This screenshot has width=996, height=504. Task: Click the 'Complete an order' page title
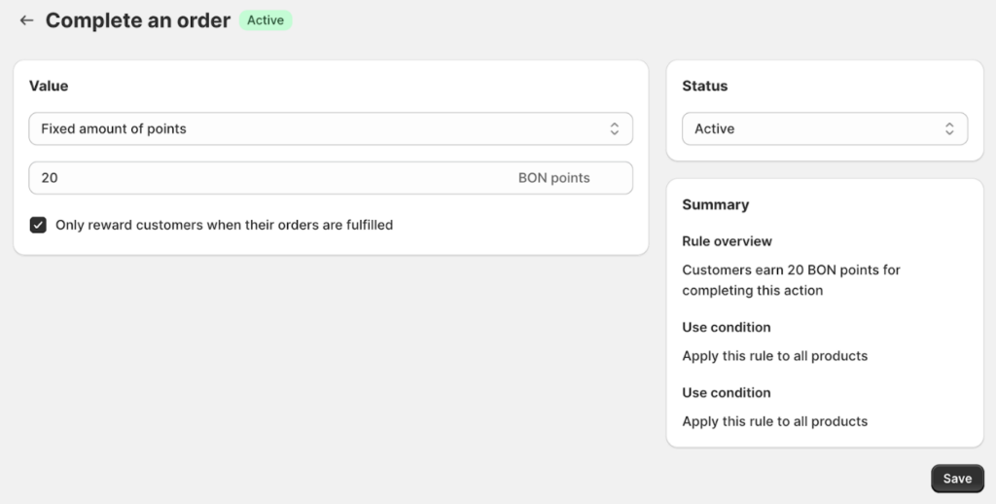pos(138,20)
